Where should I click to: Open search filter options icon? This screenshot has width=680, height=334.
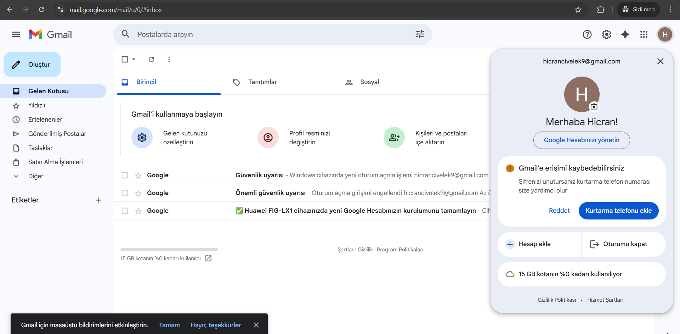click(420, 34)
